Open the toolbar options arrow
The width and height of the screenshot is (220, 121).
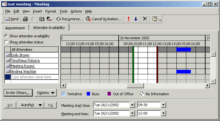point(160,20)
